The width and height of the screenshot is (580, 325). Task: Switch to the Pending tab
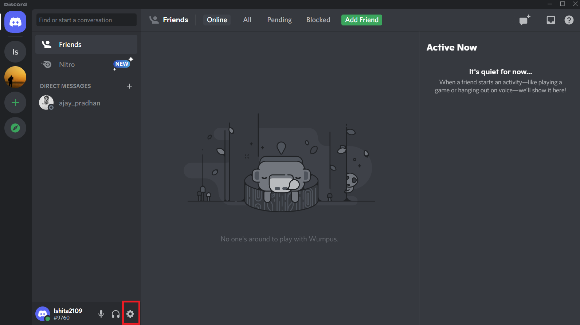279,20
